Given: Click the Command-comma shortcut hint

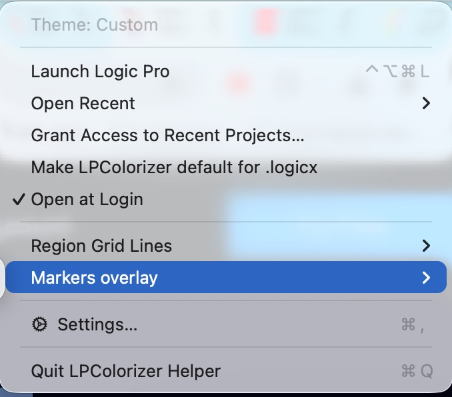Looking at the screenshot, I should point(413,325).
